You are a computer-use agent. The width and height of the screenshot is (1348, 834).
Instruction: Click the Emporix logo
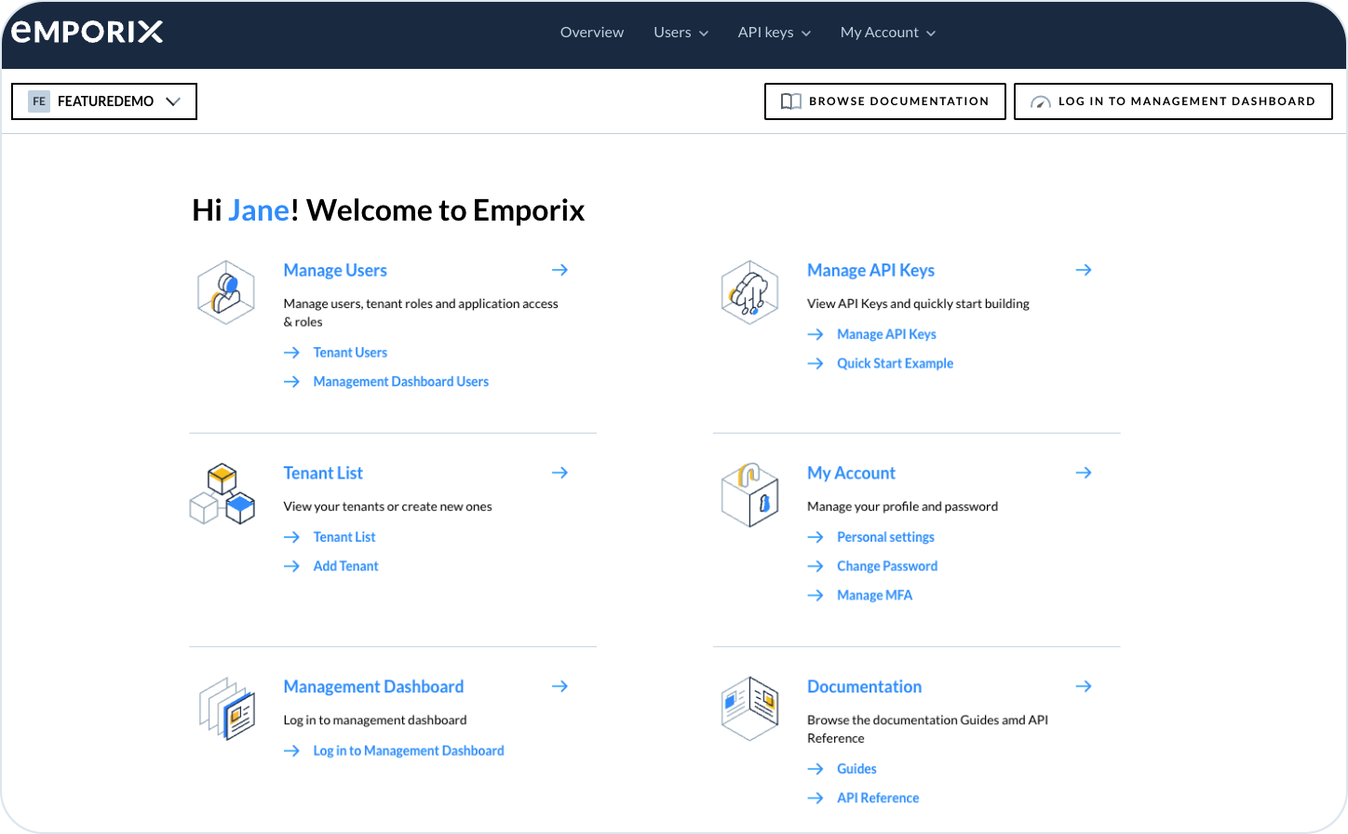coord(88,33)
